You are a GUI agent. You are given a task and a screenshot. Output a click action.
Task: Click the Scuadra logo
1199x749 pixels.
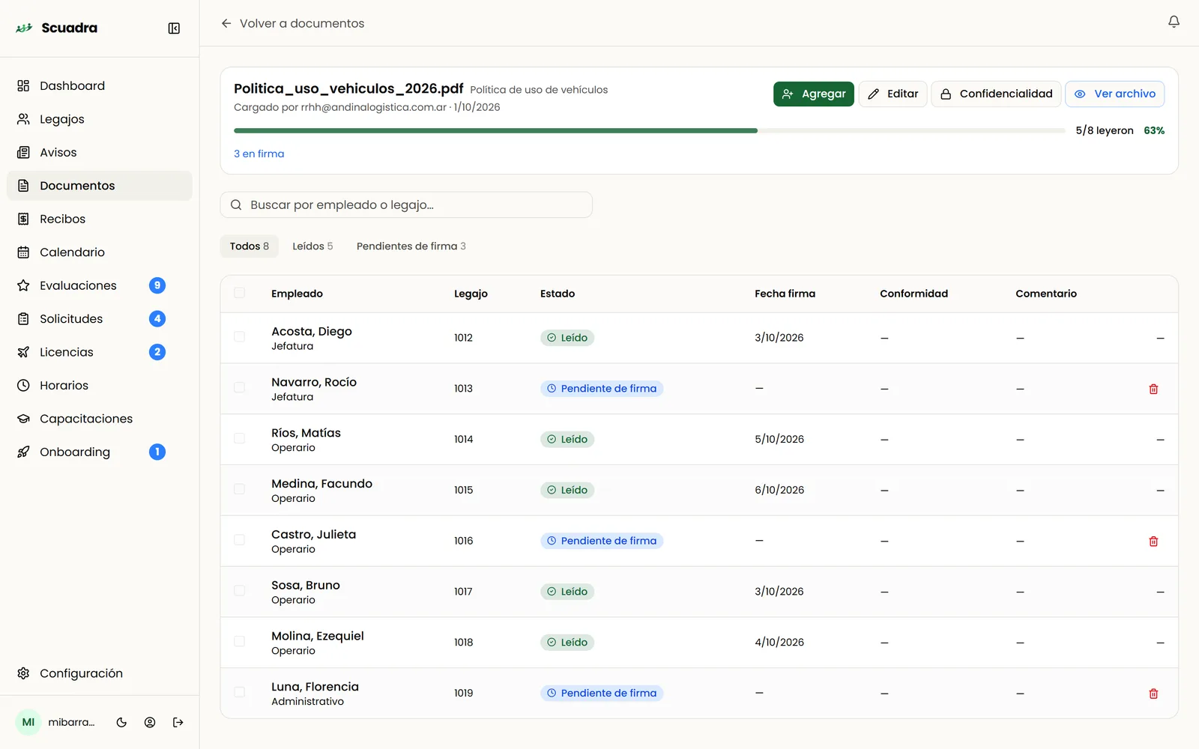coord(57,28)
